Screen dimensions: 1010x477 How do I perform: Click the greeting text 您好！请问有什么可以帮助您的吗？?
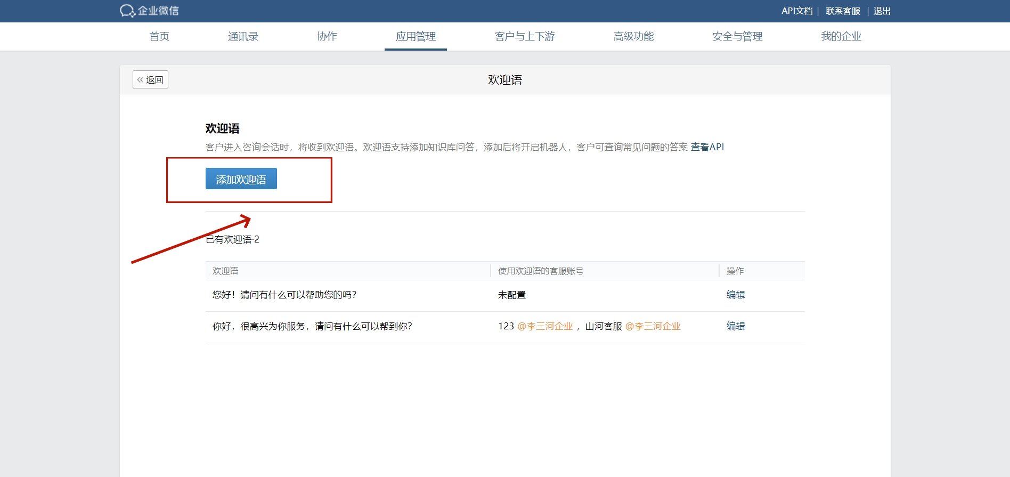click(x=284, y=295)
